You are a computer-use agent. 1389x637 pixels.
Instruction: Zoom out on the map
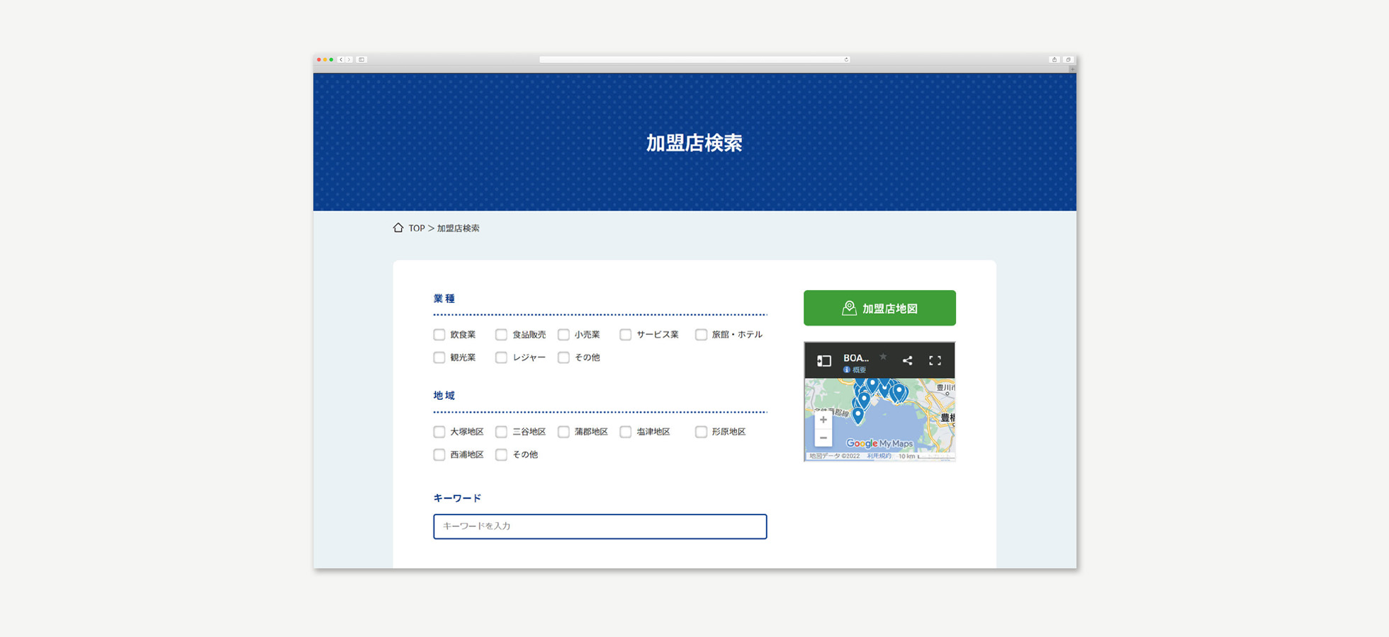[823, 438]
